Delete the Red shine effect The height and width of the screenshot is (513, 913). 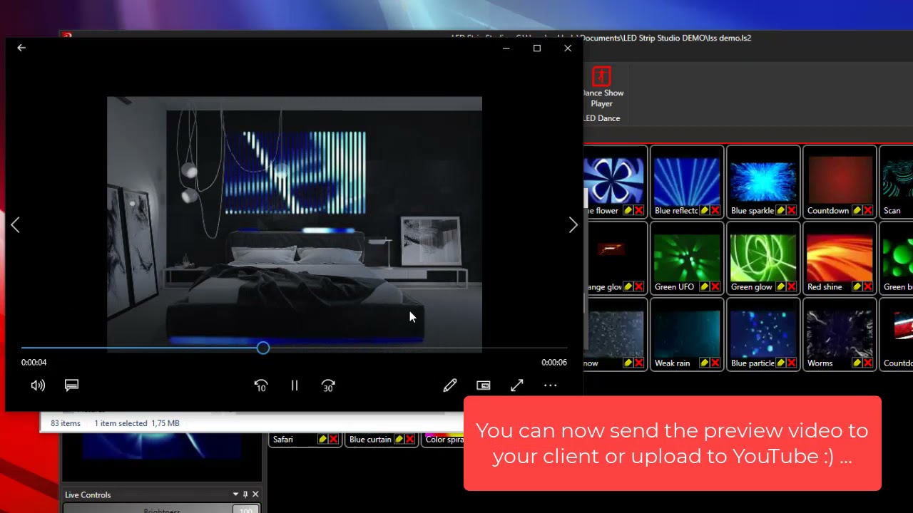(x=867, y=287)
